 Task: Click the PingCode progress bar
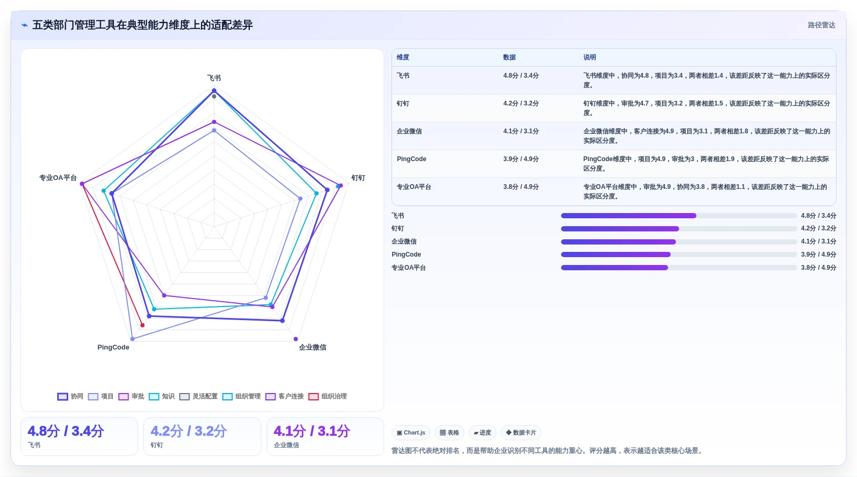tap(679, 255)
